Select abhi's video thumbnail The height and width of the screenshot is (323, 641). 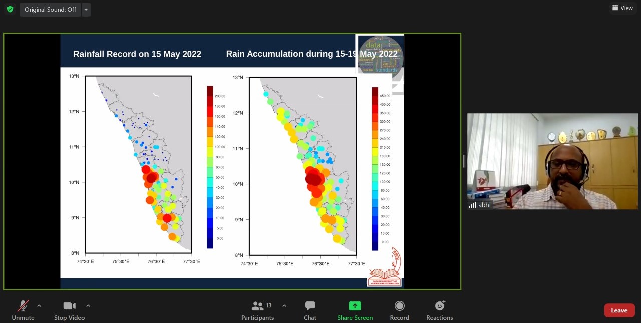[x=552, y=161]
